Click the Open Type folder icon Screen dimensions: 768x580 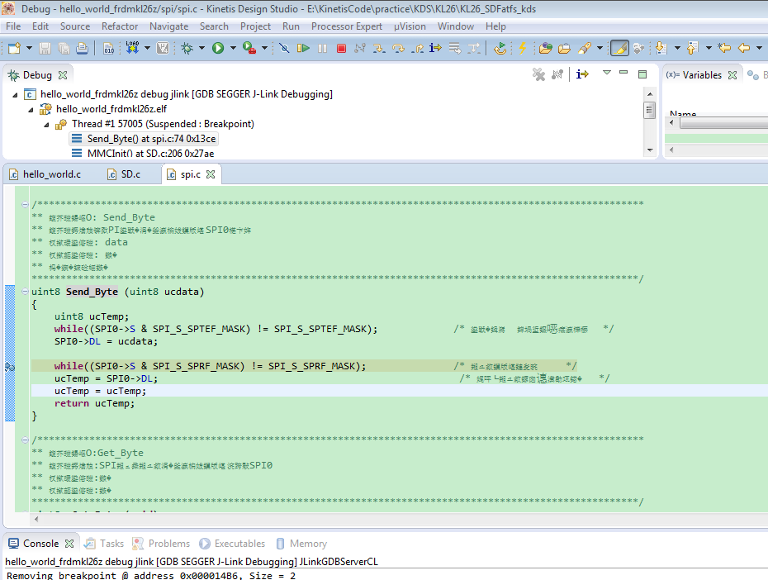point(546,48)
